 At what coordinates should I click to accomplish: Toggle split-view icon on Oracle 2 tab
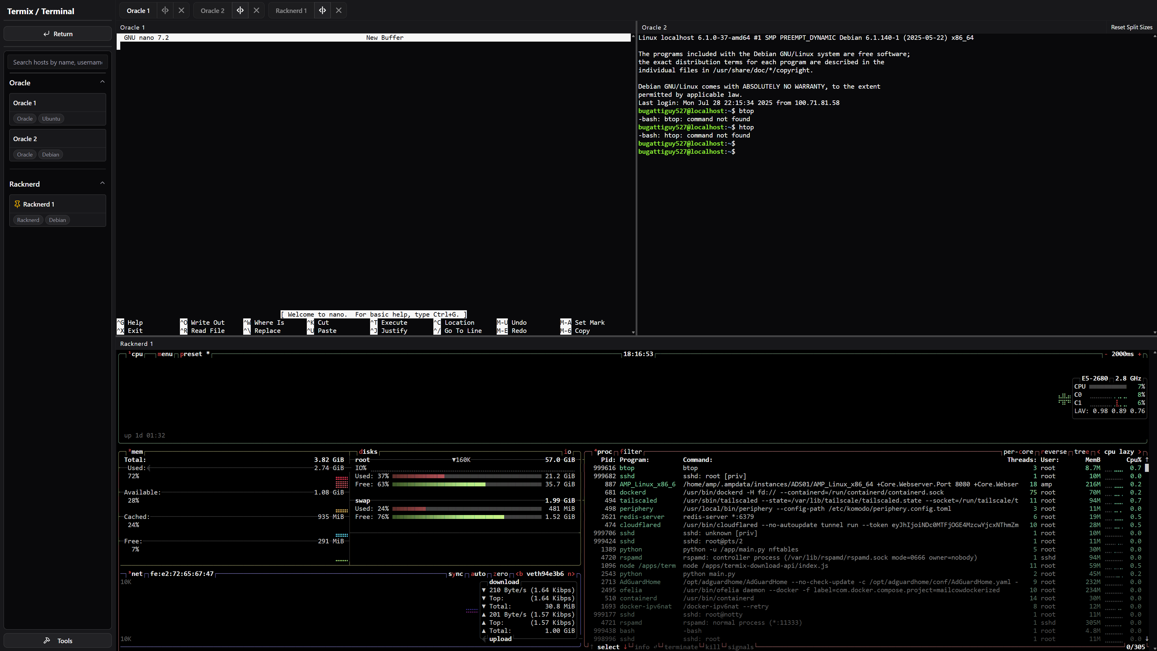(240, 10)
